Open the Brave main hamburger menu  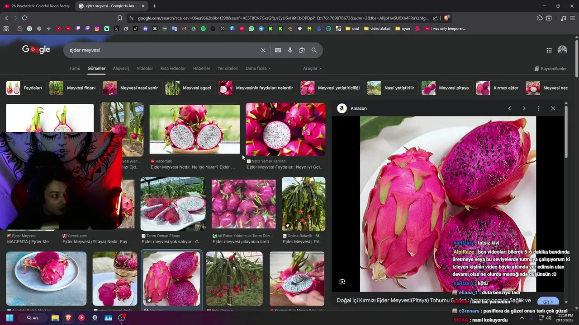pos(572,18)
